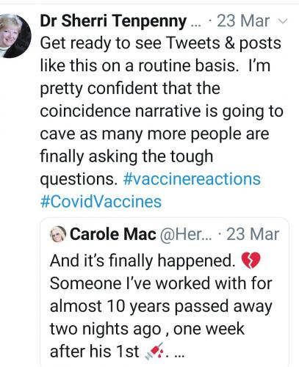
Task: Click the Carole Mac display name
Action: pos(113,234)
